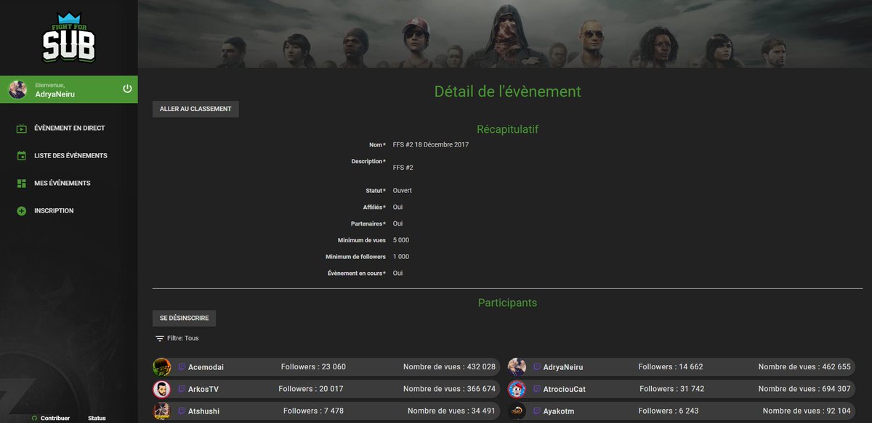Open Ayakotm's avatar
Image resolution: width=872 pixels, height=423 pixels.
pyautogui.click(x=517, y=411)
